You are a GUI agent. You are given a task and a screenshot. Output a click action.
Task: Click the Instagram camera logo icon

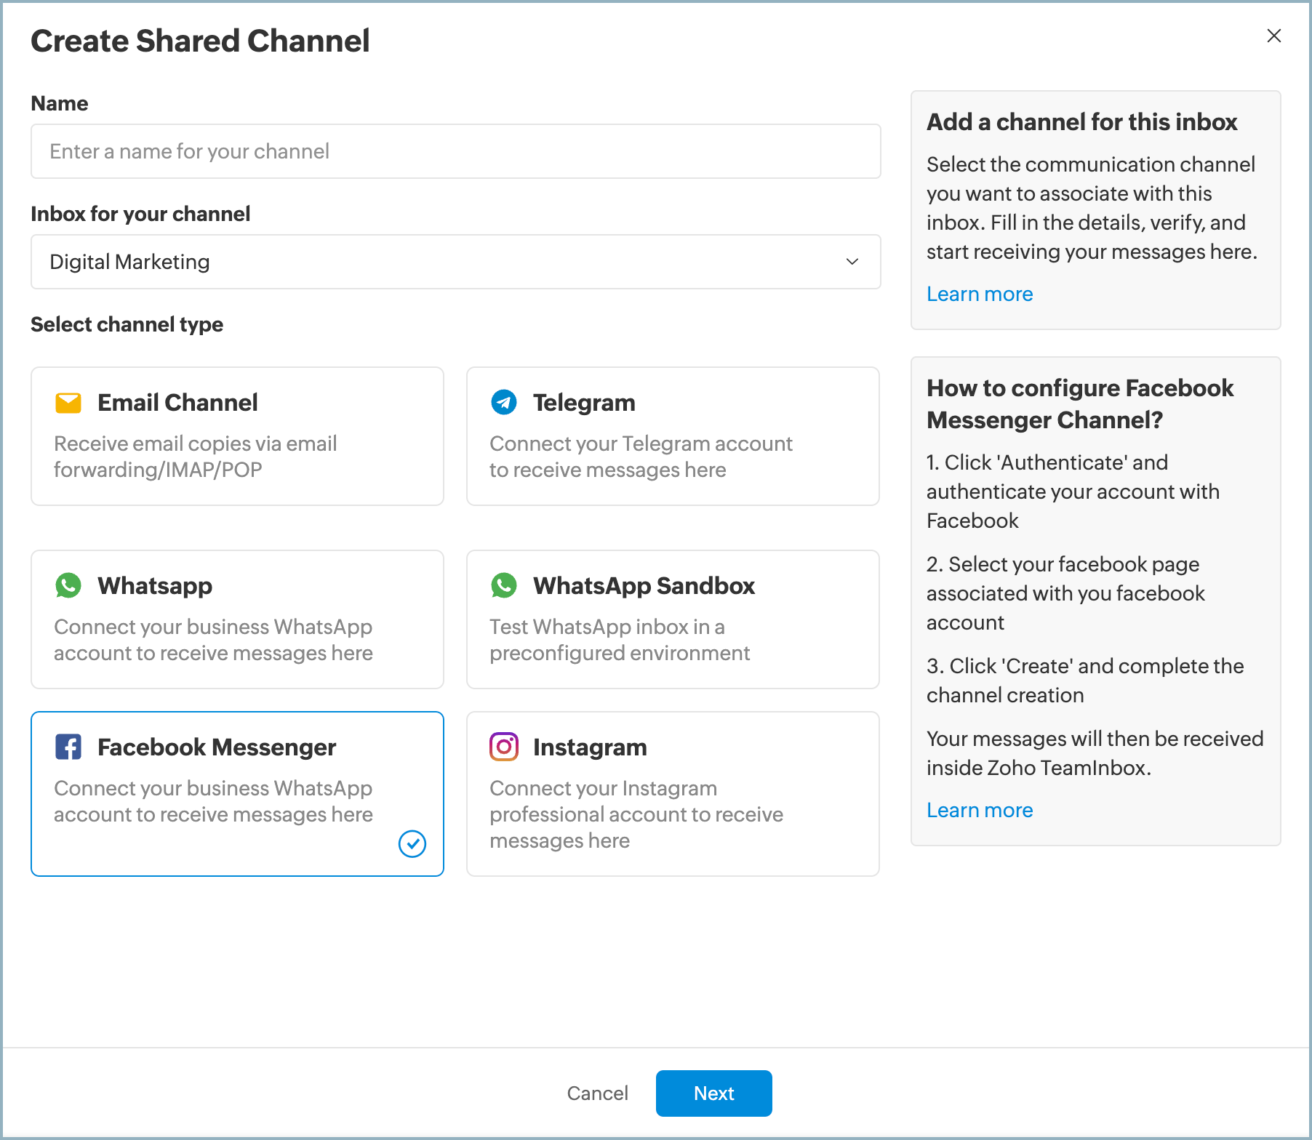pyautogui.click(x=504, y=747)
